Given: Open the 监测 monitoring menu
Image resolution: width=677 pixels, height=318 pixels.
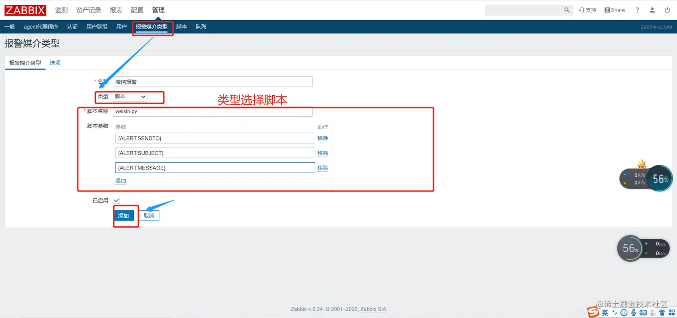Looking at the screenshot, I should coord(61,10).
